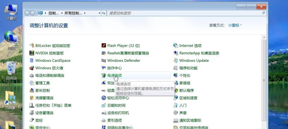Image resolution: width=288 pixels, height=129 pixels.
Task: Open the 键盘 item
Action: pyautogui.click(x=111, y=90)
